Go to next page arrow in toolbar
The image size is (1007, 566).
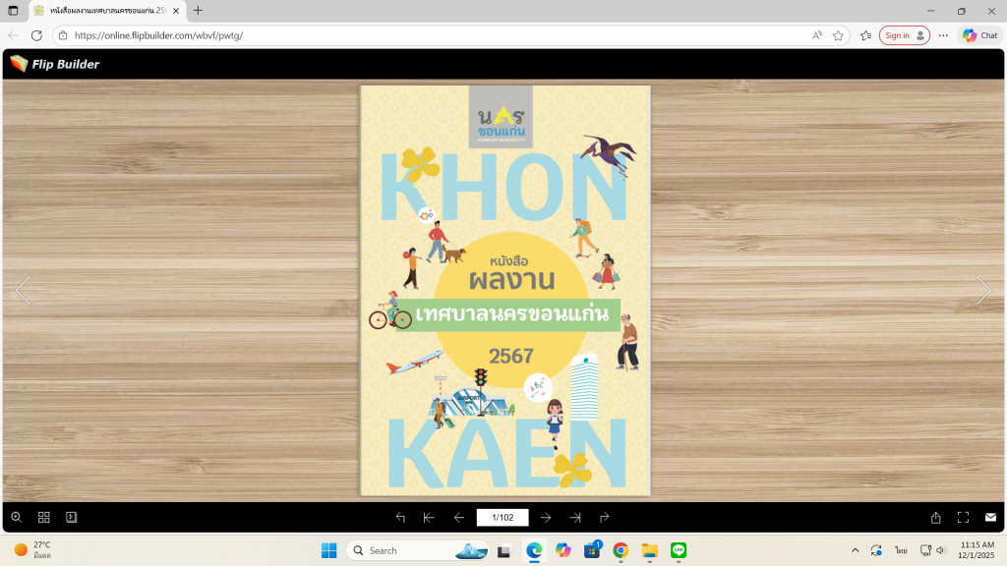[546, 518]
